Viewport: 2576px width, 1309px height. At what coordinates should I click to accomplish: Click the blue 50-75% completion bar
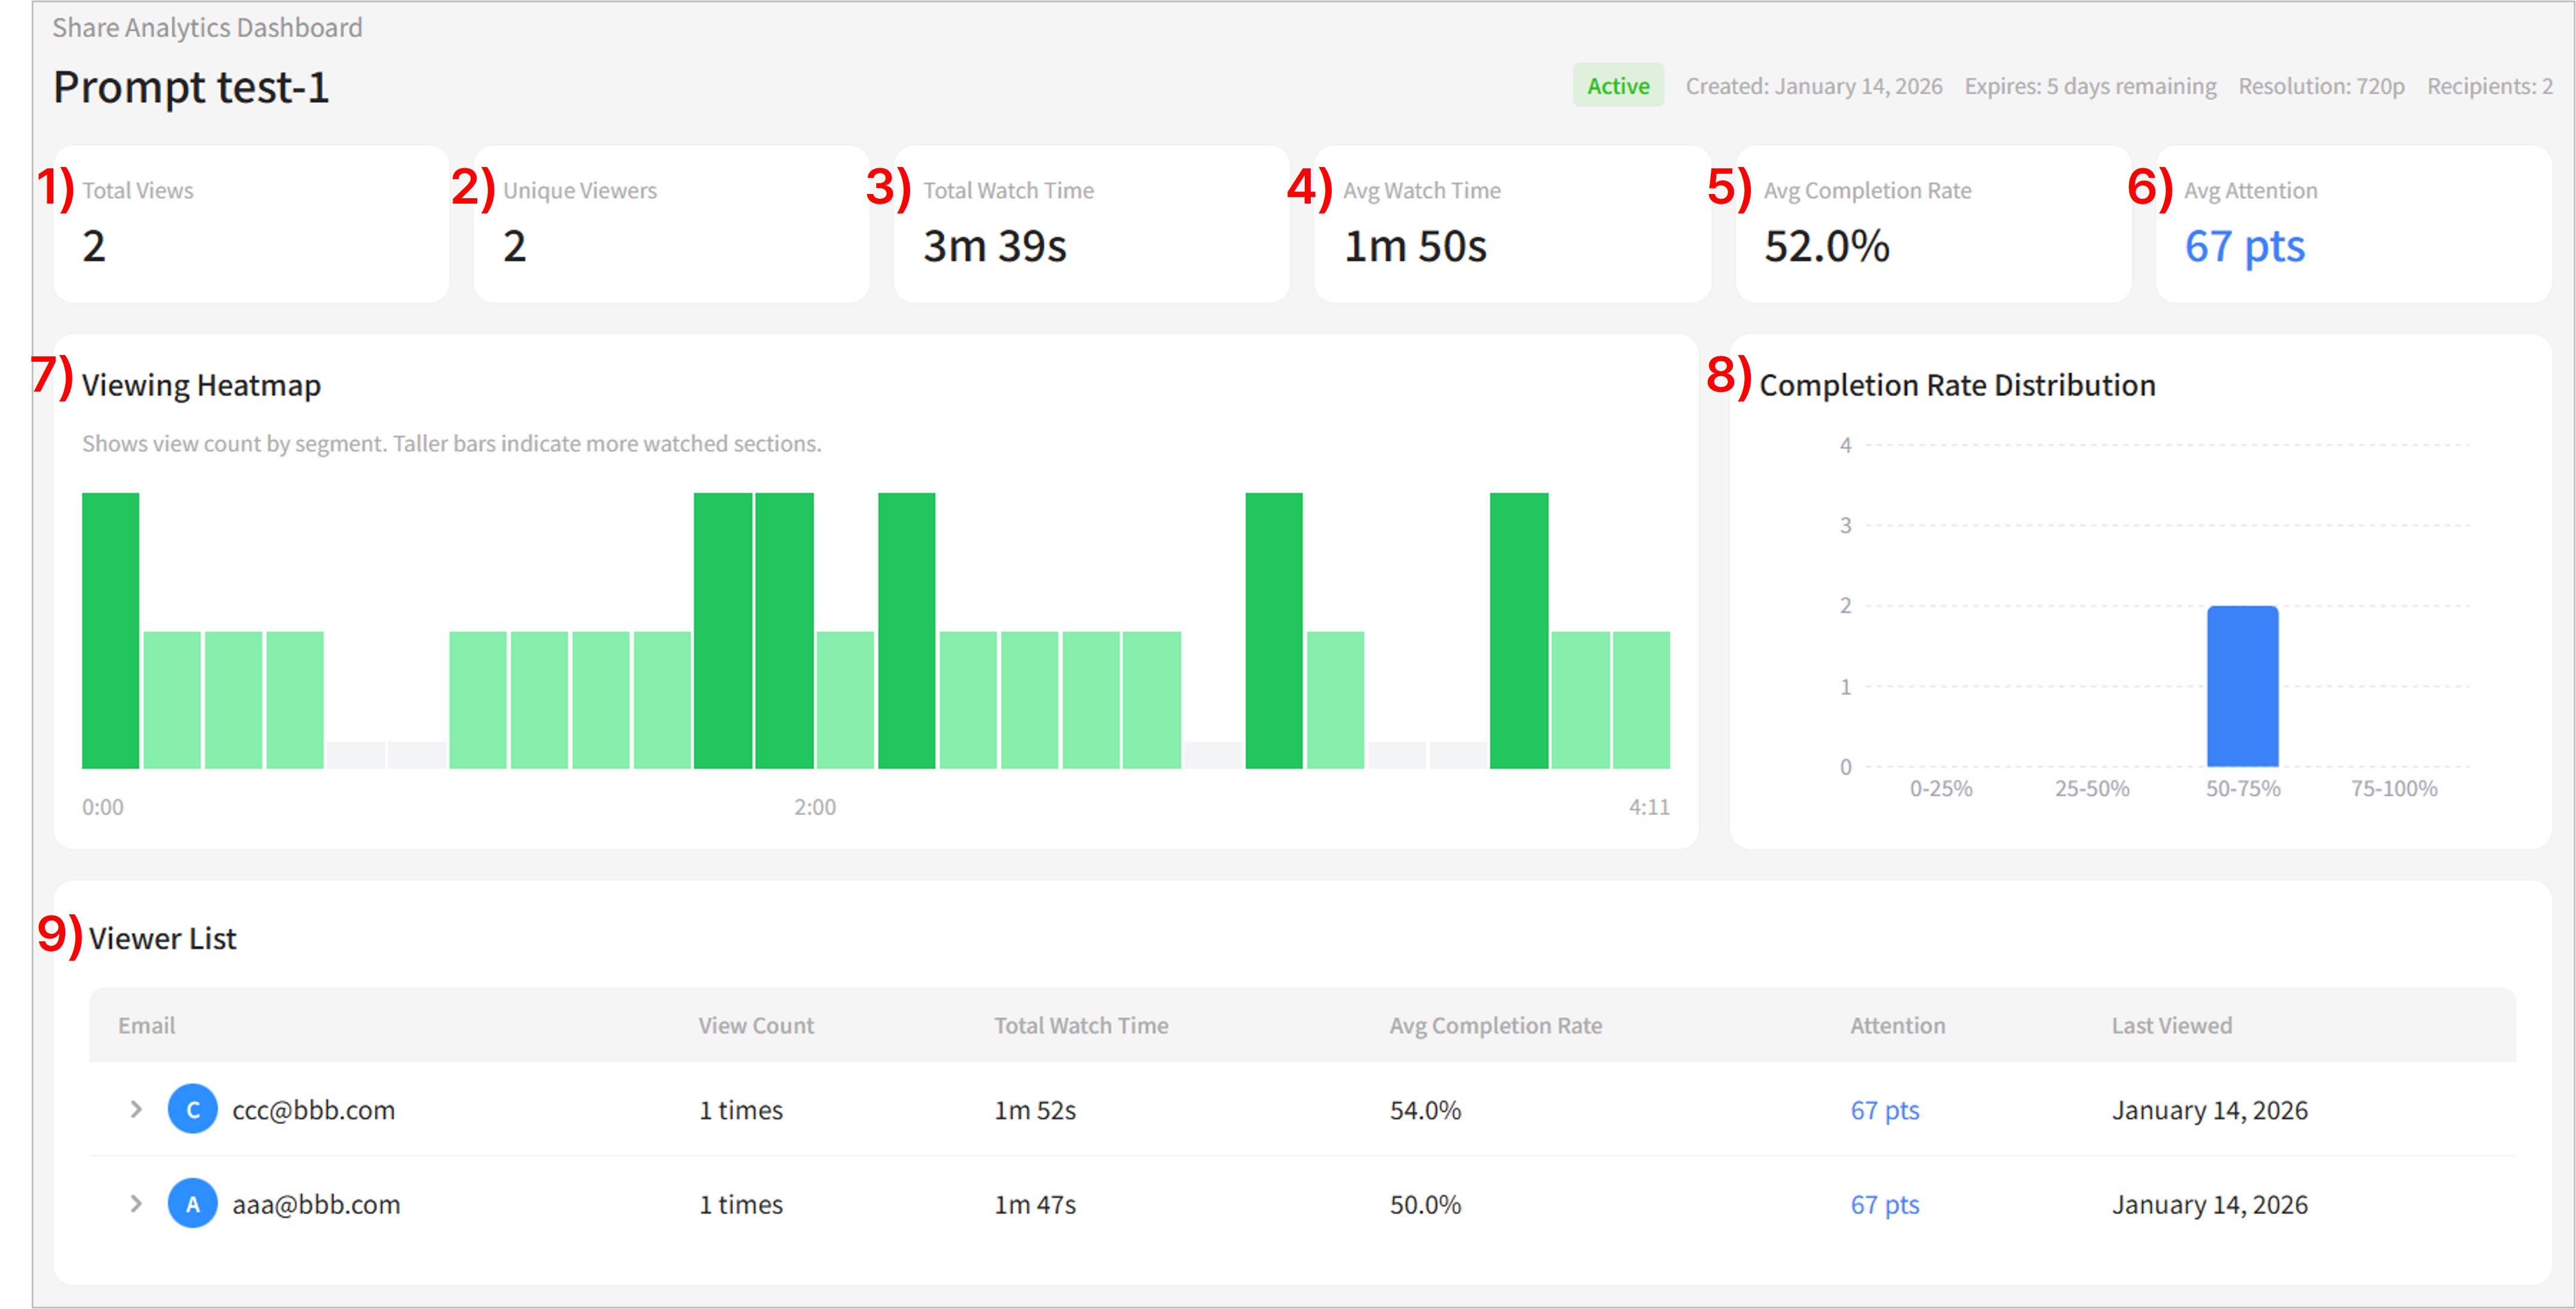tap(2242, 686)
